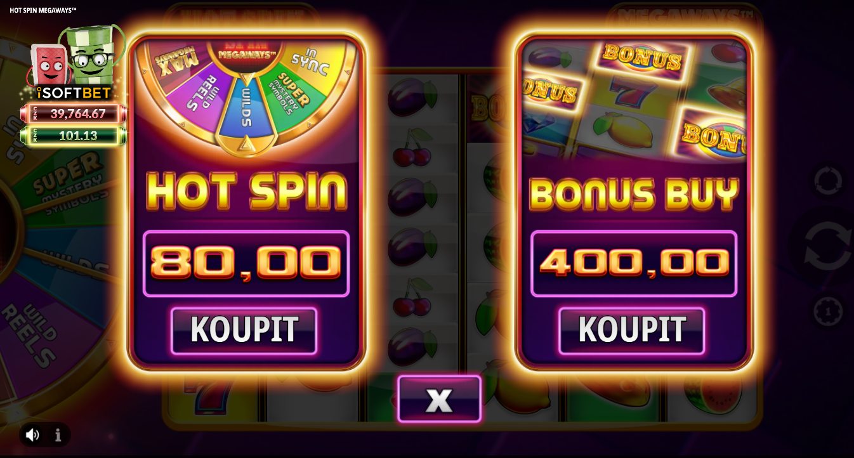
Task: Open autoplay circular arrows icon
Action: point(828,181)
